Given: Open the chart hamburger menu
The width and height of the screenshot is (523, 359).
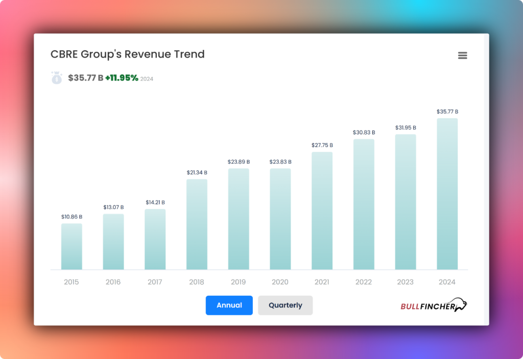Looking at the screenshot, I should (x=462, y=55).
